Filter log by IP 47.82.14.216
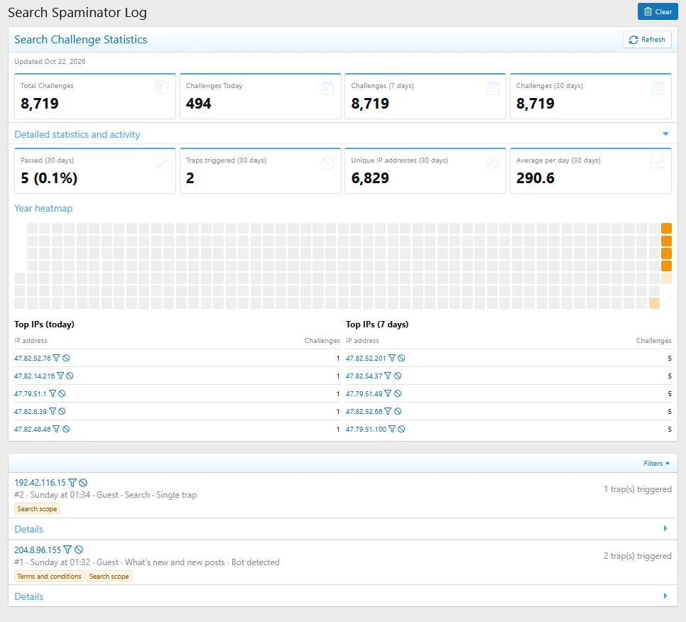This screenshot has width=686, height=622. click(60, 376)
